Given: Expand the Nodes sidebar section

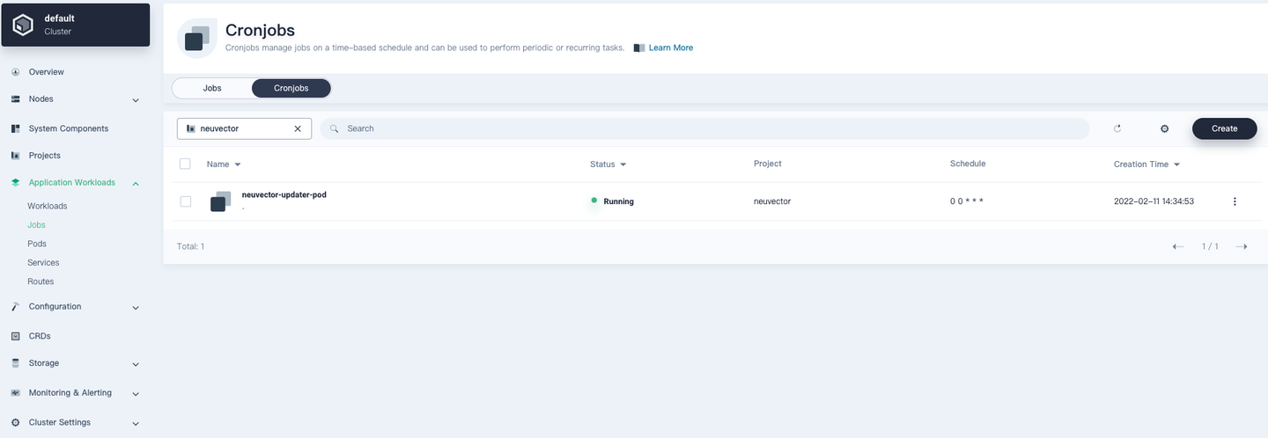Looking at the screenshot, I should (x=136, y=100).
